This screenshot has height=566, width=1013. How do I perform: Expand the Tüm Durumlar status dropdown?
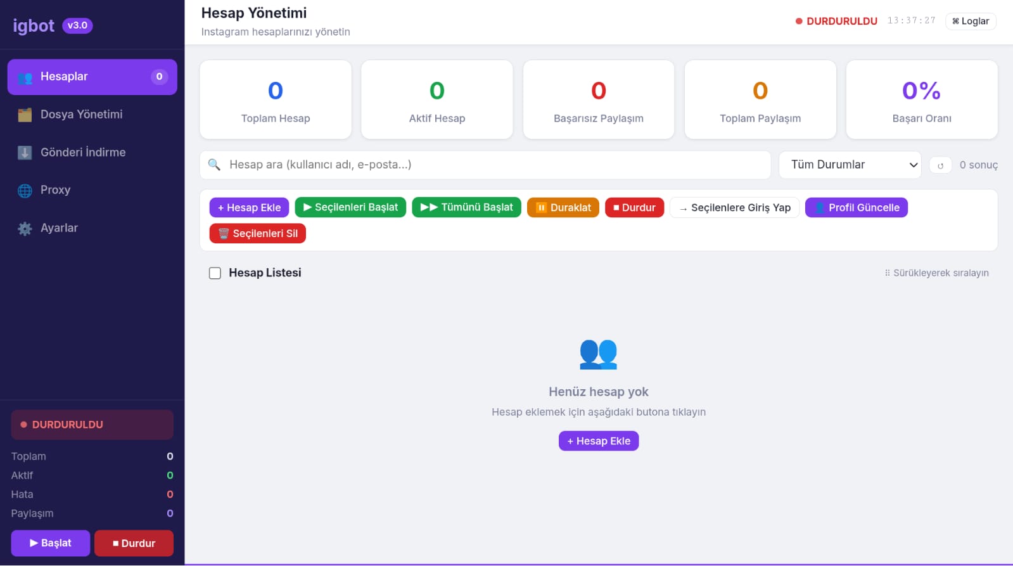pyautogui.click(x=849, y=165)
